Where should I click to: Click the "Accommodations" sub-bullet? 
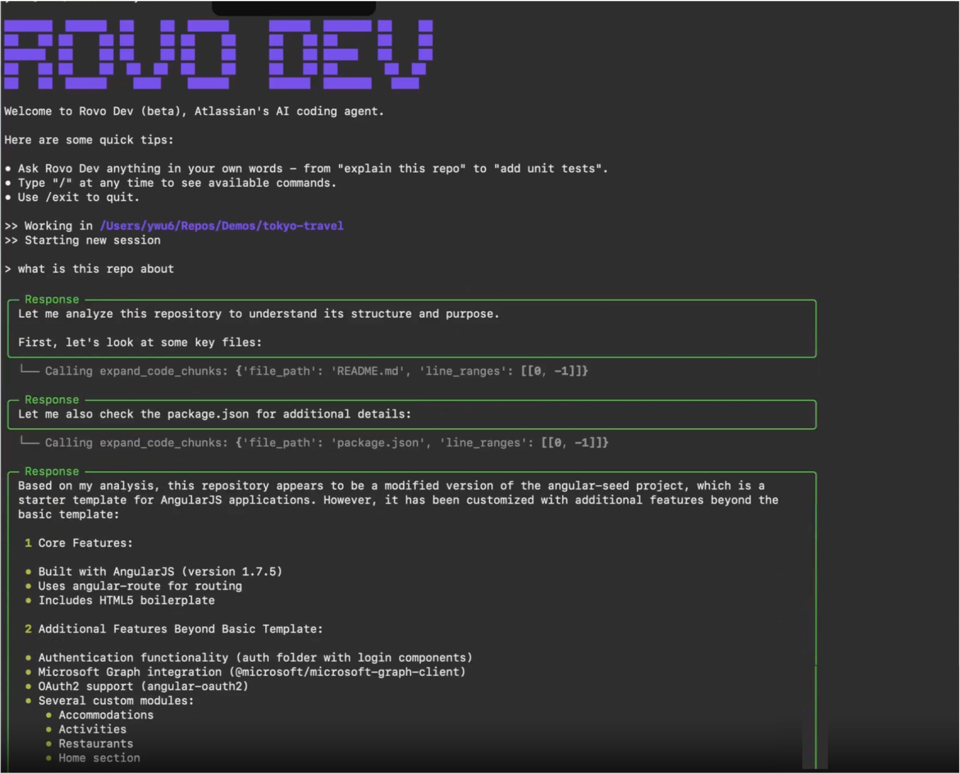[x=100, y=715]
